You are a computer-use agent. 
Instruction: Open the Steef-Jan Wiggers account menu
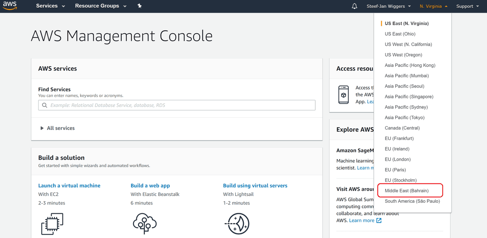pos(389,6)
